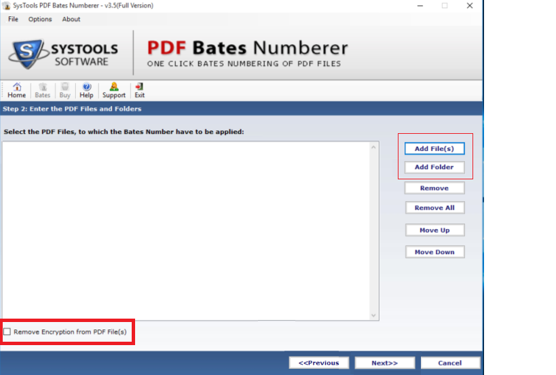Screen dimensions: 556x375
Task: Click the file list scroll-down arrow
Action: pos(373,315)
